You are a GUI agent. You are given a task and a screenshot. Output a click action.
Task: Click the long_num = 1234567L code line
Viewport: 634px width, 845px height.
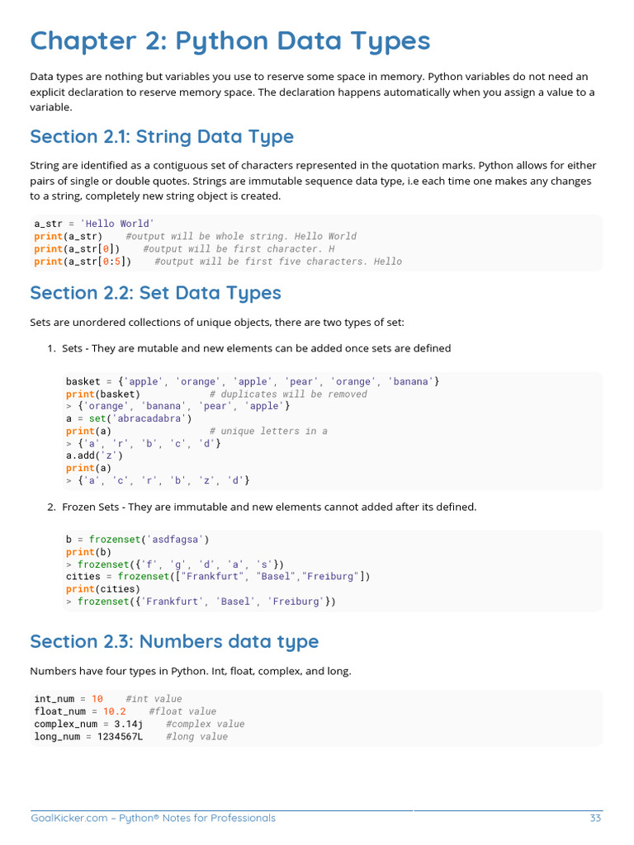(88, 736)
